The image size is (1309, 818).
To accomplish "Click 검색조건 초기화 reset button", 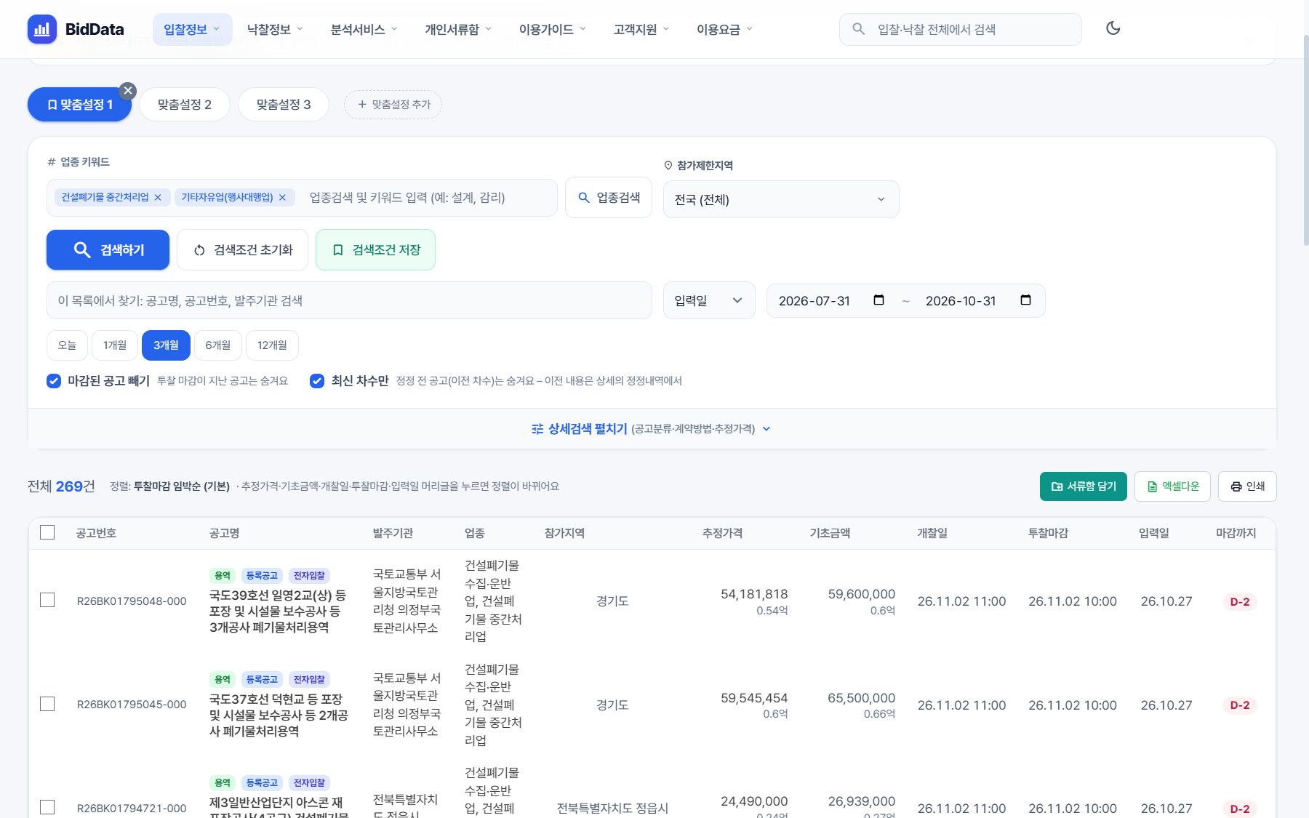I will pyautogui.click(x=242, y=250).
